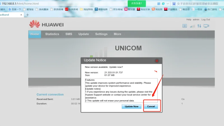Click the green 点我加速 button

pyautogui.click(x=137, y=3)
